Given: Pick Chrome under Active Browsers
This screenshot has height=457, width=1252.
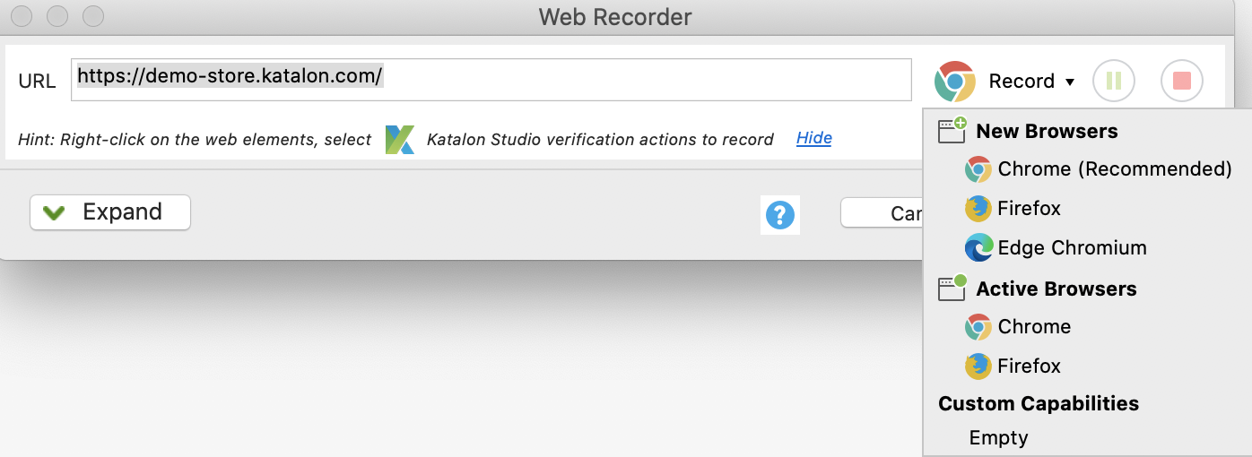Looking at the screenshot, I should (x=1018, y=327).
